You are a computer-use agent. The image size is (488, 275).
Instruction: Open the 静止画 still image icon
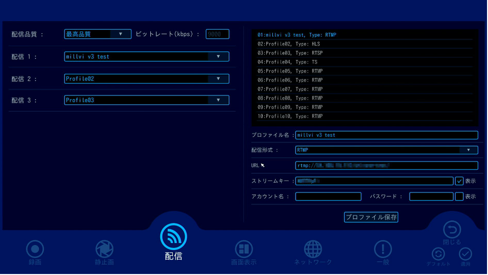(x=104, y=249)
